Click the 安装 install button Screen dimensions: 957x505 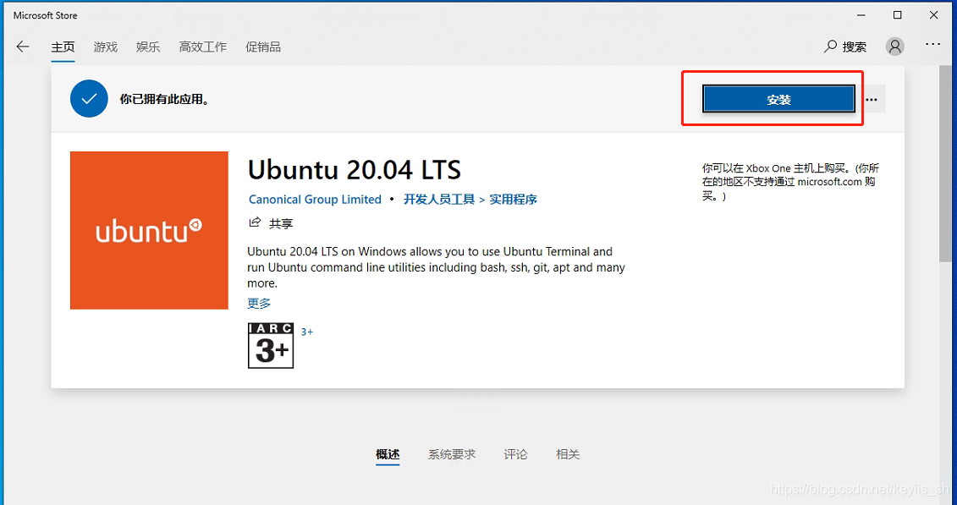778,99
